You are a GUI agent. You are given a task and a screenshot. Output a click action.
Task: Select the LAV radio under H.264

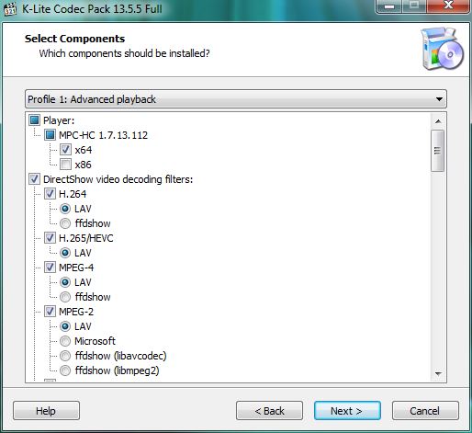point(65,209)
